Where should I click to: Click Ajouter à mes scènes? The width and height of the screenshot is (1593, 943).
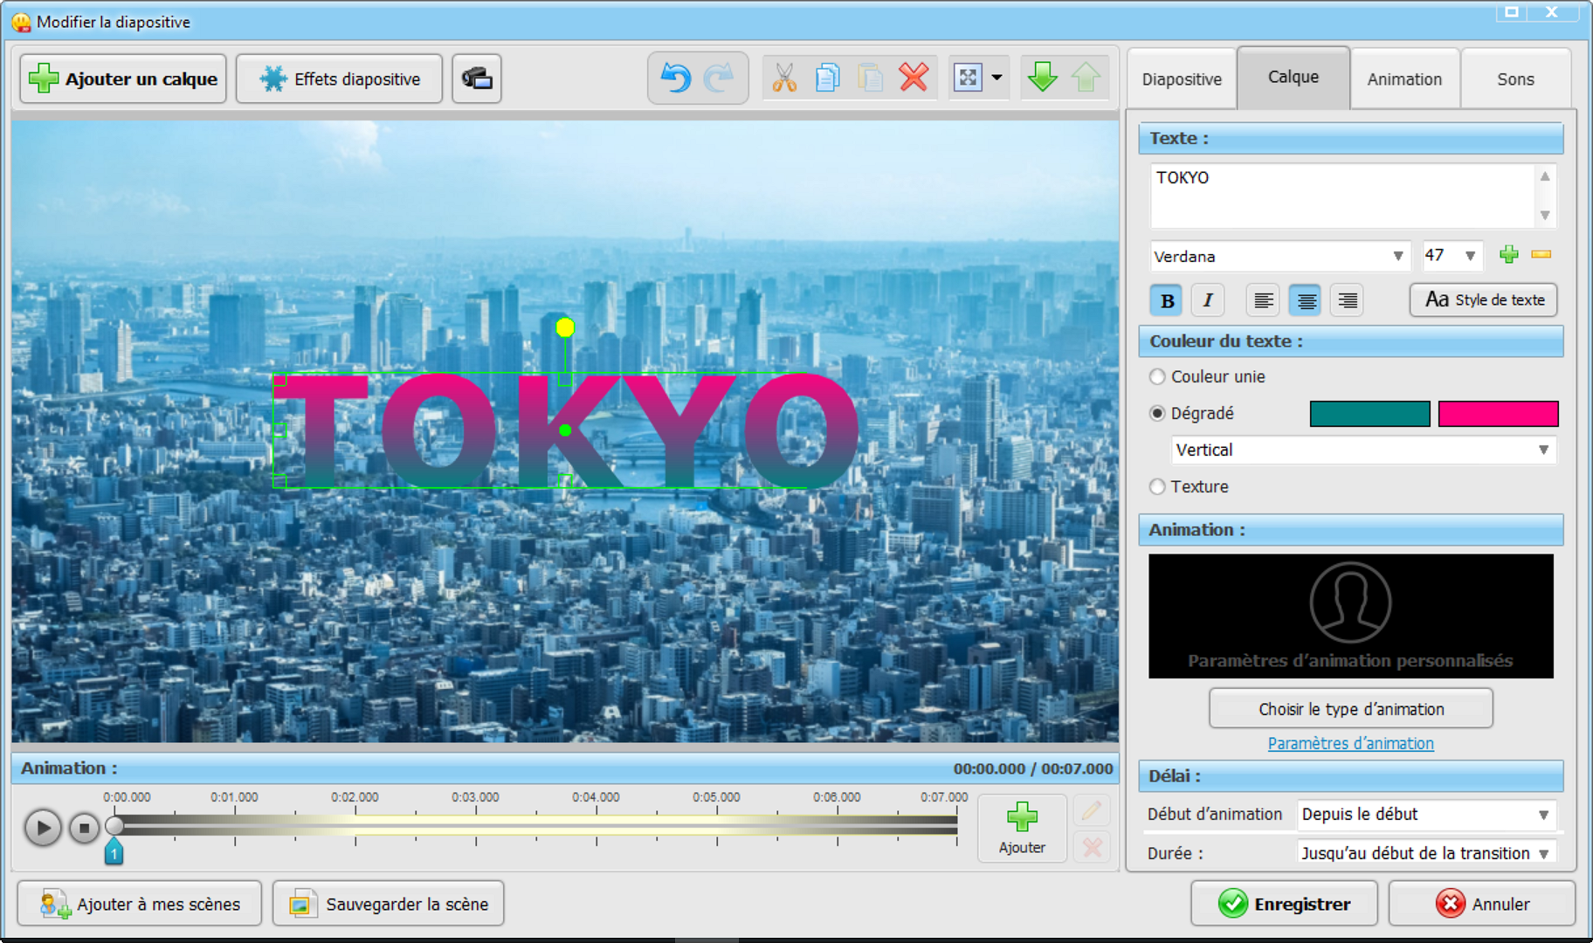(x=140, y=905)
